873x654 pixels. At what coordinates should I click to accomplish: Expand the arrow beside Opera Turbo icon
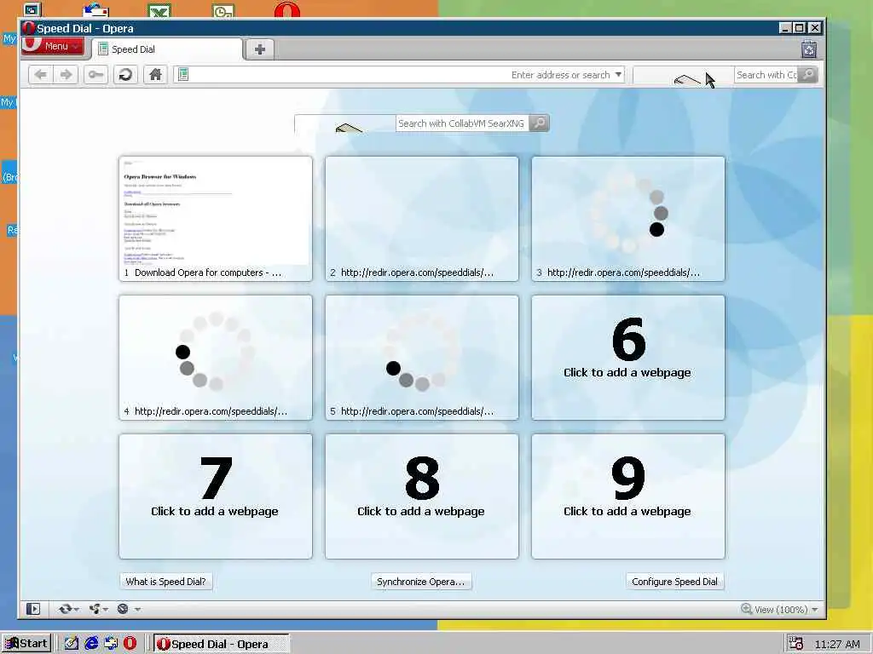pyautogui.click(x=137, y=610)
